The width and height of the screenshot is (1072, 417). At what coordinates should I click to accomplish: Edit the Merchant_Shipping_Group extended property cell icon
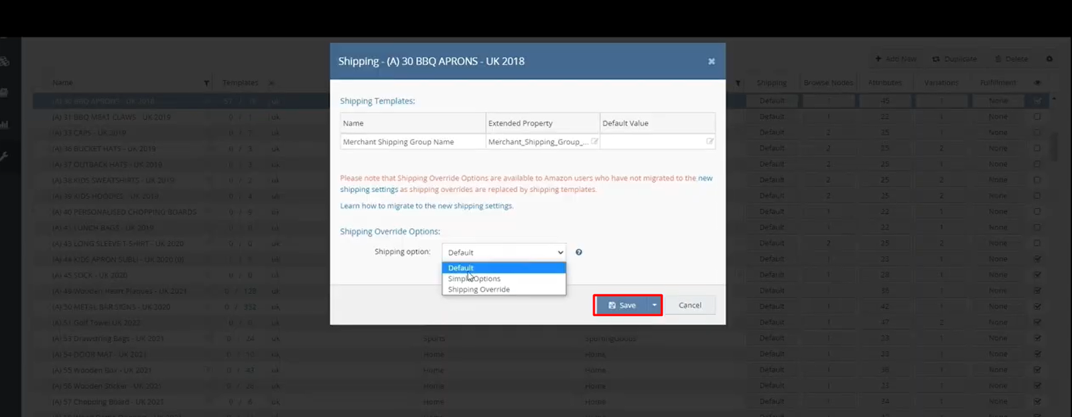pos(594,142)
